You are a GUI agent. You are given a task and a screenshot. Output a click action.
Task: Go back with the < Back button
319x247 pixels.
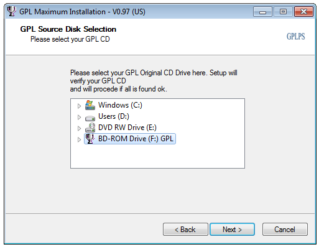(185, 230)
